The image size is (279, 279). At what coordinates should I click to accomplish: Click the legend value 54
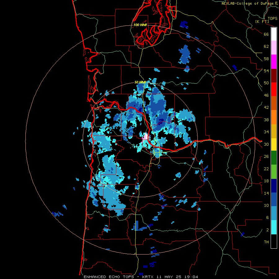pyautogui.click(x=266, y=71)
